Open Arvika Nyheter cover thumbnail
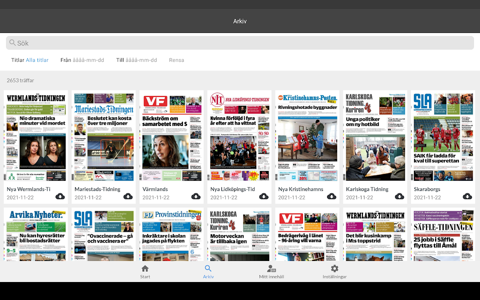 (36, 235)
